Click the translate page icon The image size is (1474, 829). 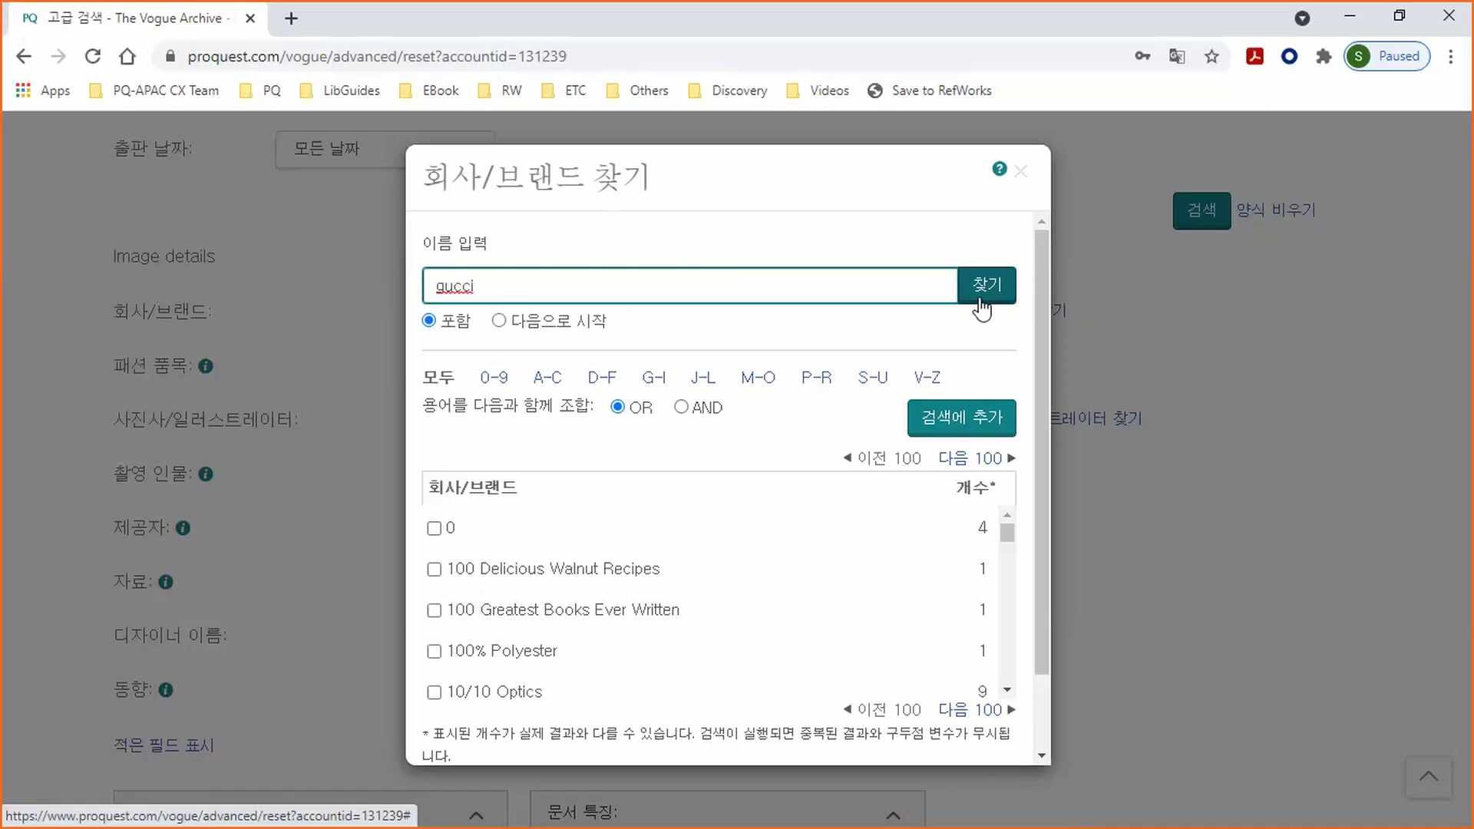(x=1177, y=56)
